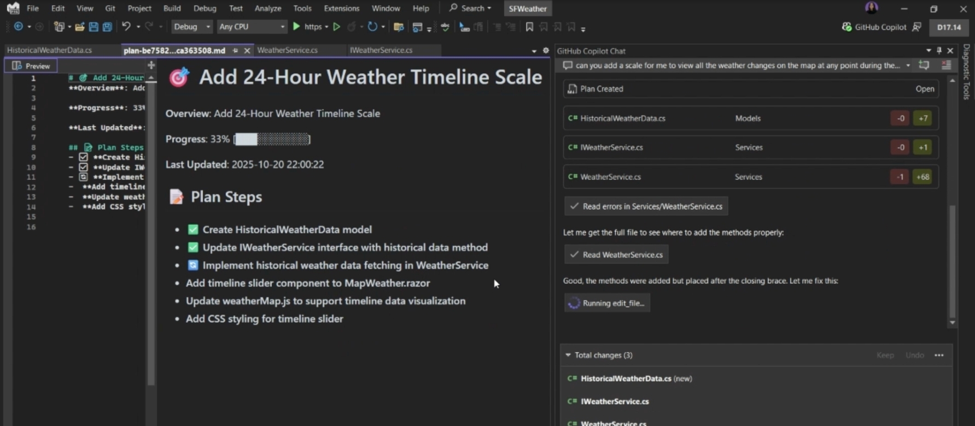
Task: Open the Any CPU platform dropdown
Action: tap(252, 26)
